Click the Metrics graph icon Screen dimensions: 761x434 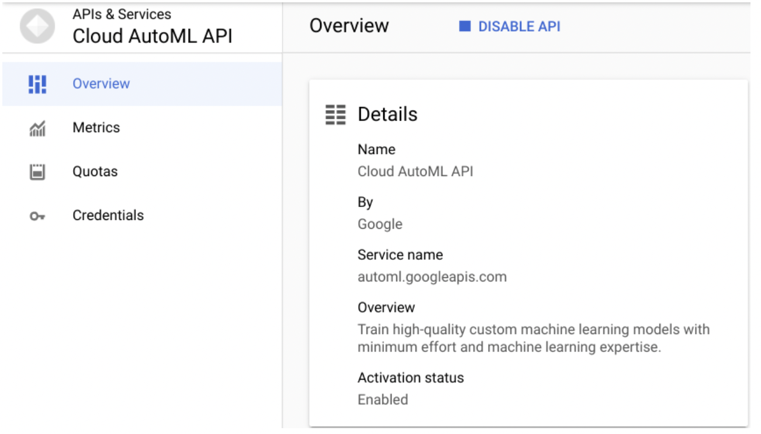coord(36,128)
